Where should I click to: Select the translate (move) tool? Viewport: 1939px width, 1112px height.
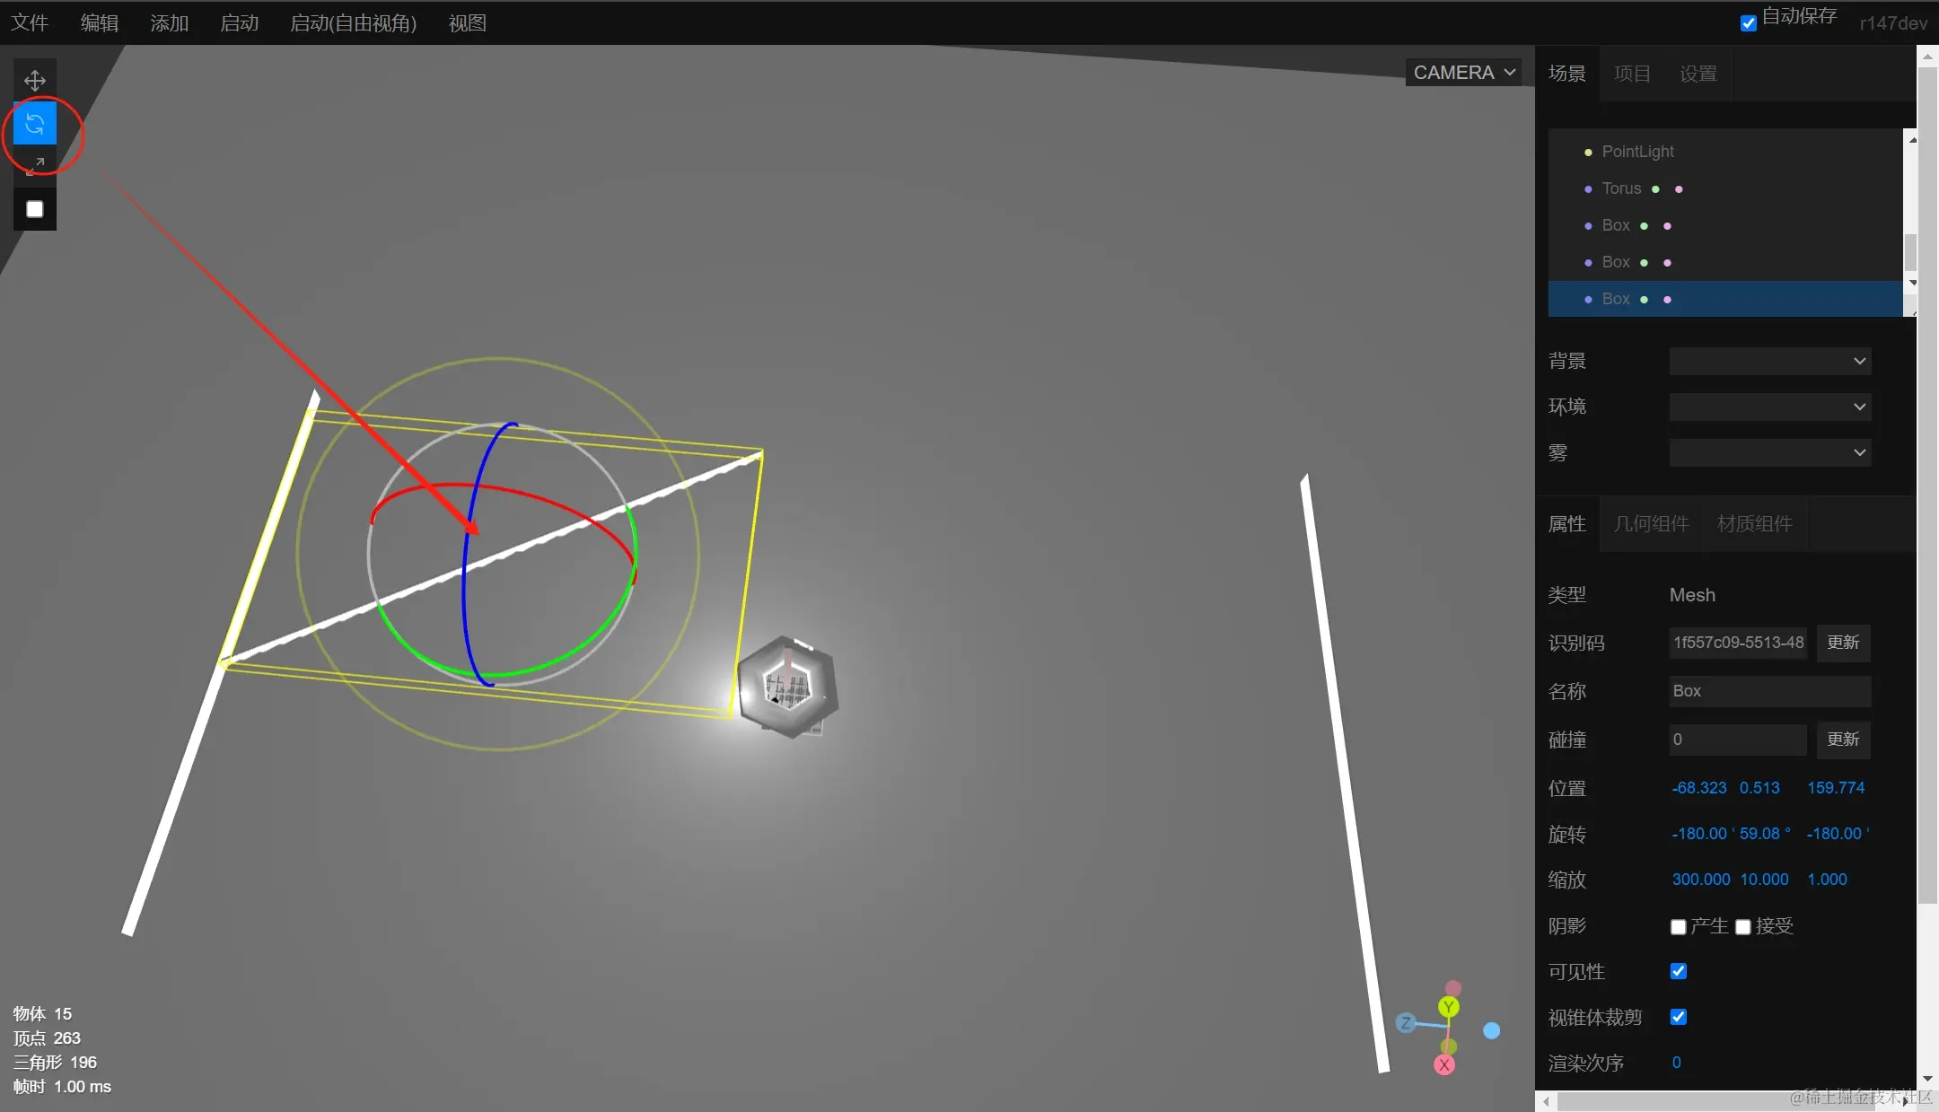(35, 81)
